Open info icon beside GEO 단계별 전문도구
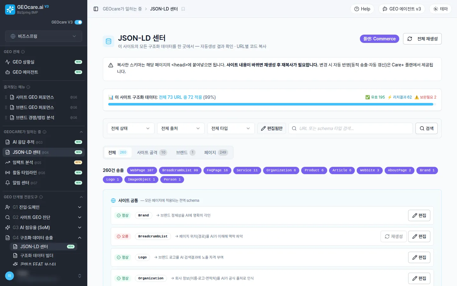This screenshot has width=457, height=286. [x=41, y=197]
